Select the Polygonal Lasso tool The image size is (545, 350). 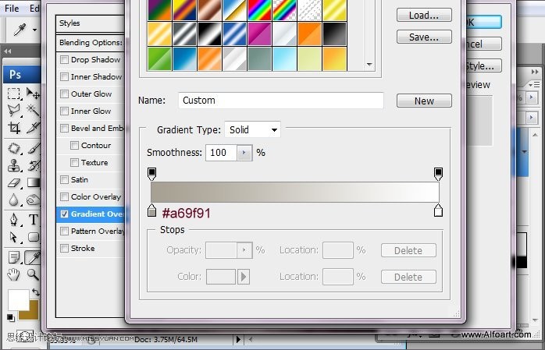pyautogui.click(x=13, y=111)
